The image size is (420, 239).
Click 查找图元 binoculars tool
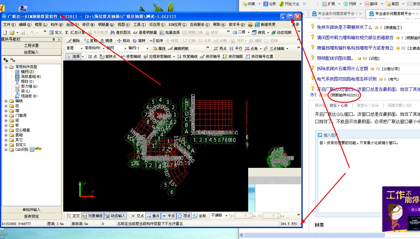[x=120, y=32]
